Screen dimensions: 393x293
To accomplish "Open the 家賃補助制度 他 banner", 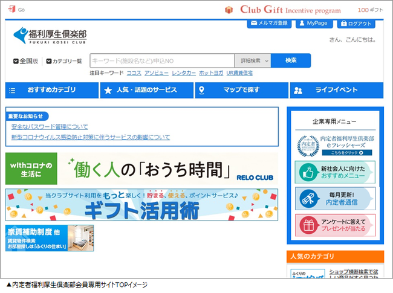I will (x=50, y=238).
